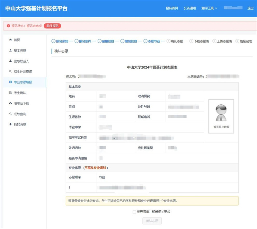
Task: Click the check icon beside 考生确认
Action: [11, 92]
